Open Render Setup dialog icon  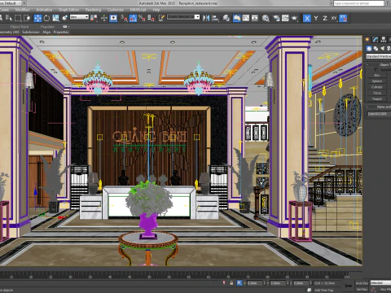(276, 18)
